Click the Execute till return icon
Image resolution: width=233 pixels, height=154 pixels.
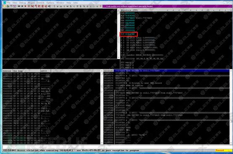(x=45, y=6)
